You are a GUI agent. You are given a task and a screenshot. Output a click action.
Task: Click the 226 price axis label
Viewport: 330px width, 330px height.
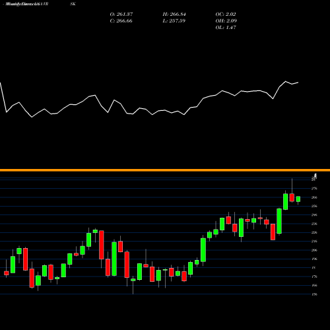point(314,232)
